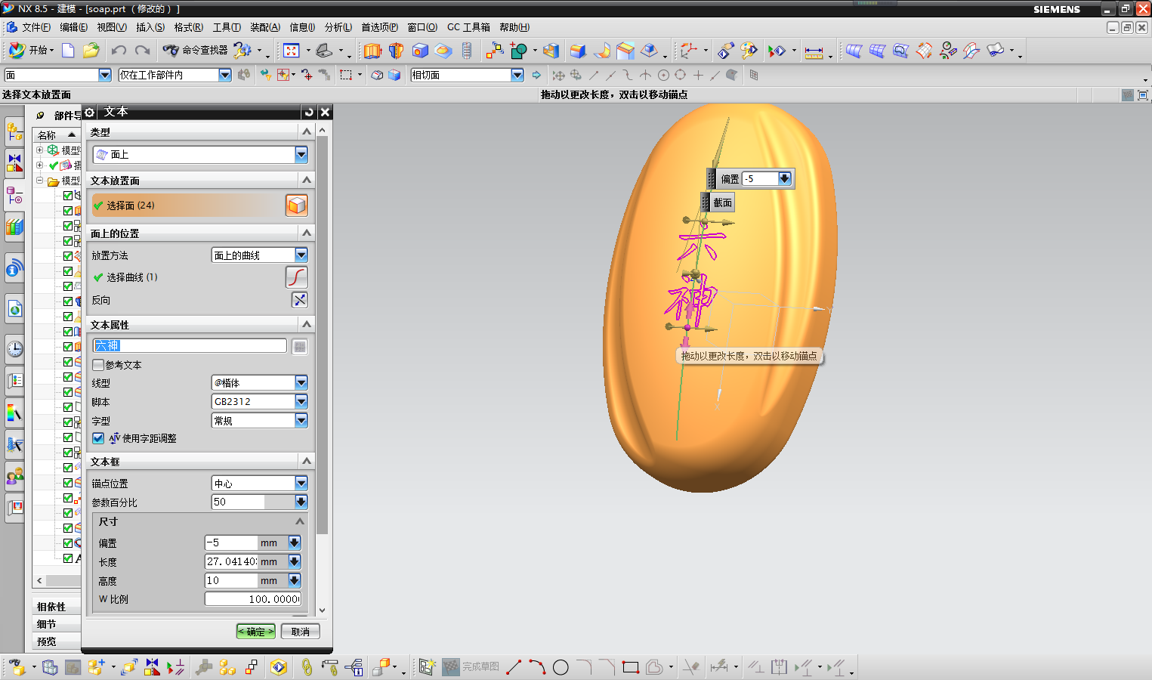Click the 确定 OK button
Viewport: 1152px width, 680px height.
255,631
